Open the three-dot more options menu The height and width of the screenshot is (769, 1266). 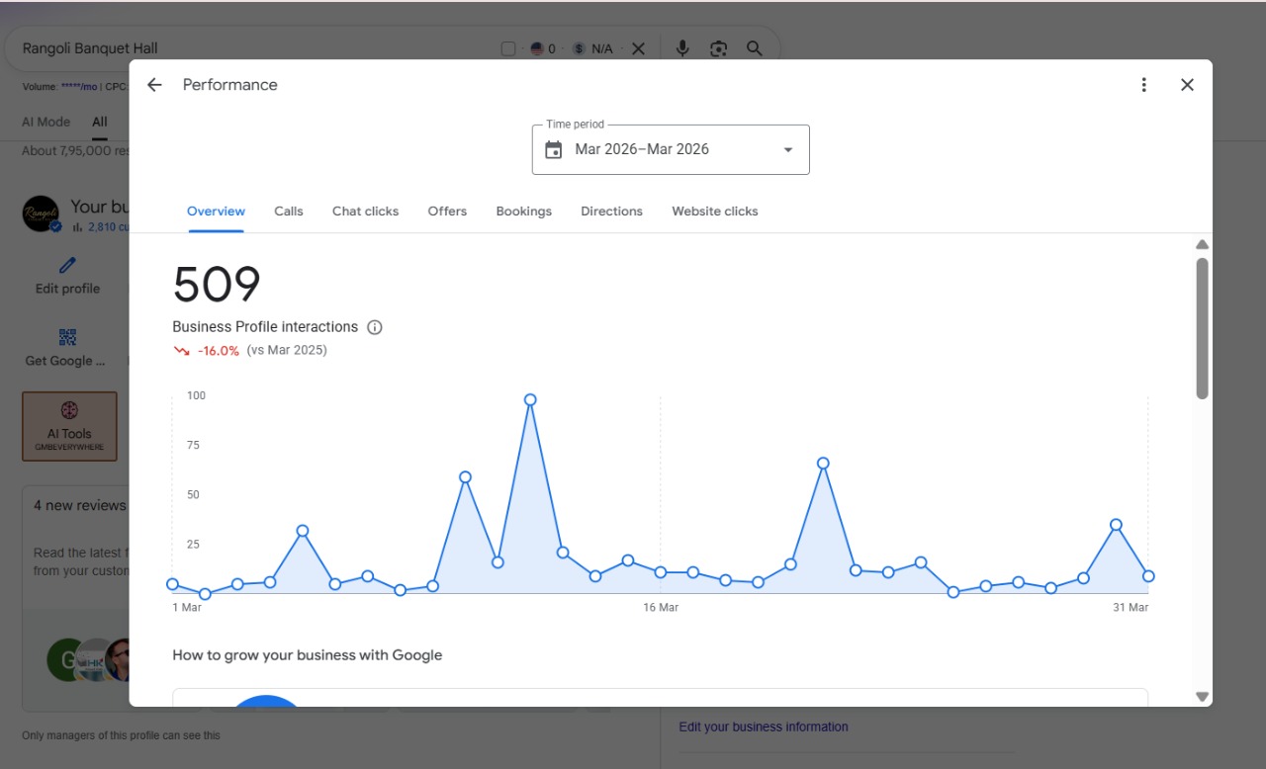click(x=1143, y=85)
